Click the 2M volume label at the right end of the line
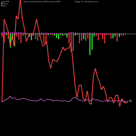136x136 pixels. (x=130, y=100)
